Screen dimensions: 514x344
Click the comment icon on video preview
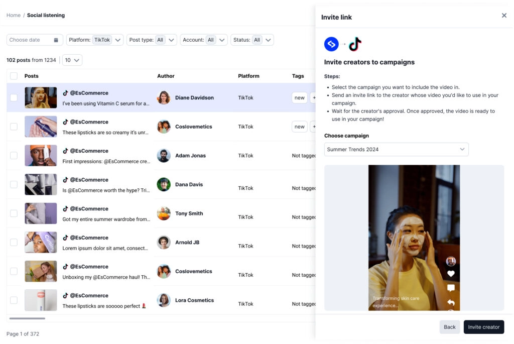point(451,288)
